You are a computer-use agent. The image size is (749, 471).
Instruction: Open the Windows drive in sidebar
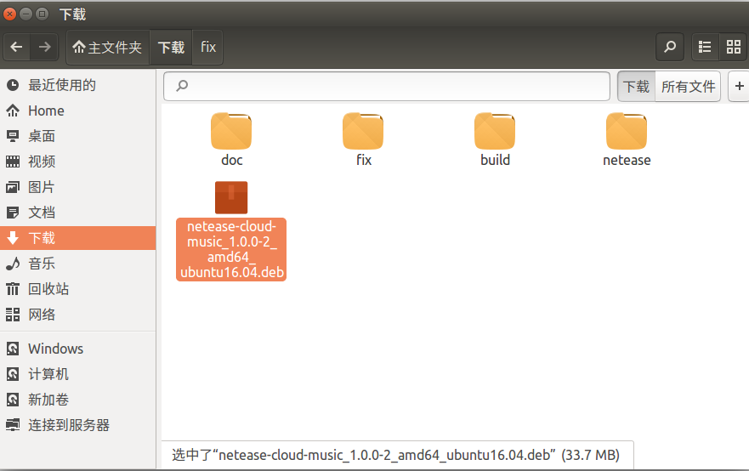[78, 349]
